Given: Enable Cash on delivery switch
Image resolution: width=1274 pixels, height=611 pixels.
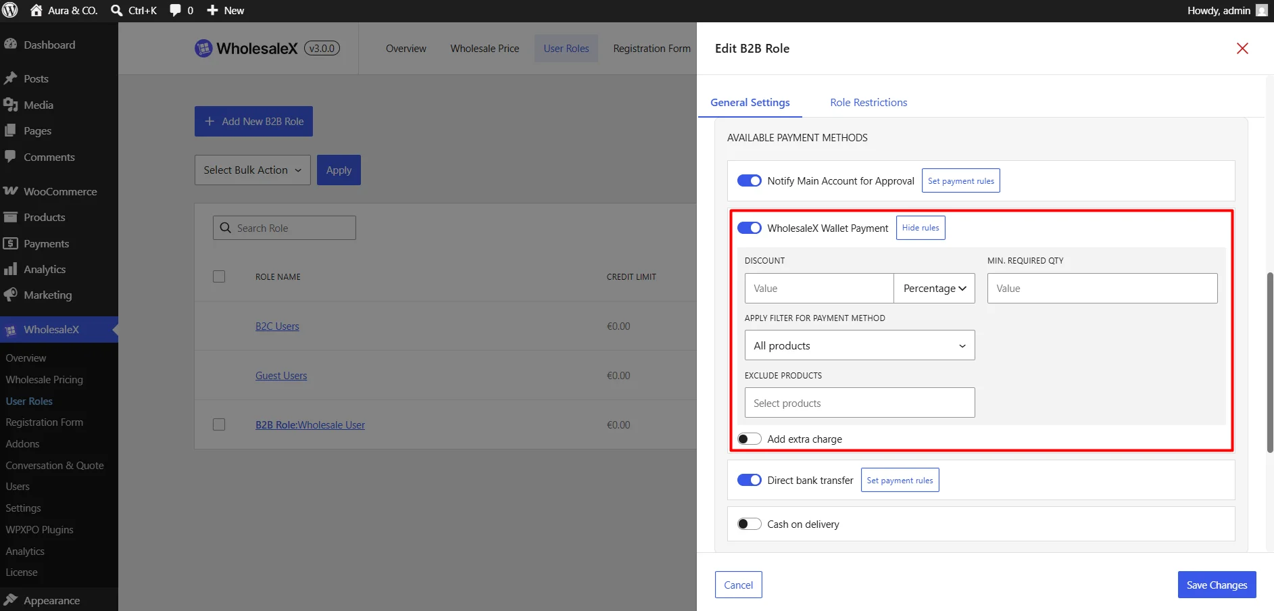Looking at the screenshot, I should tap(749, 524).
